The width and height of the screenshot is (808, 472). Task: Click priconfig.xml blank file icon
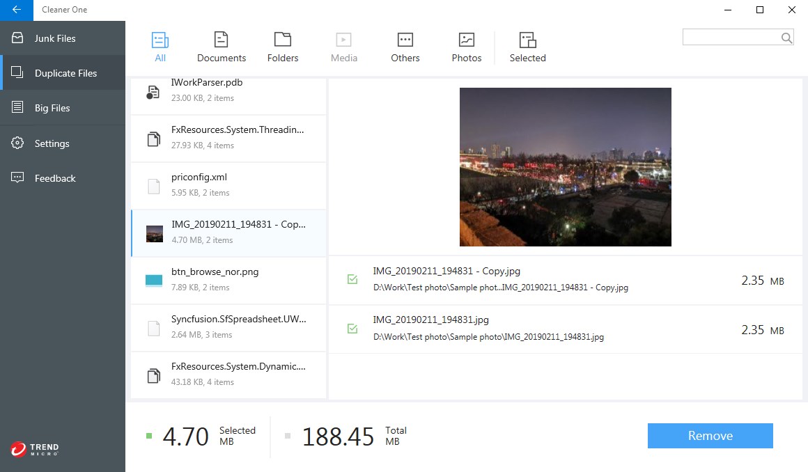coord(153,186)
